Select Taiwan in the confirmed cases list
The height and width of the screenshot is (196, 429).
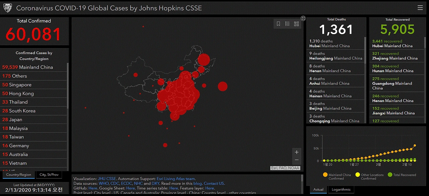click(x=34, y=137)
